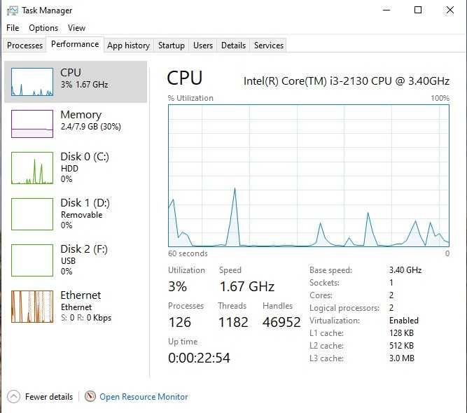Open the File menu
The height and width of the screenshot is (413, 467).
(x=13, y=28)
